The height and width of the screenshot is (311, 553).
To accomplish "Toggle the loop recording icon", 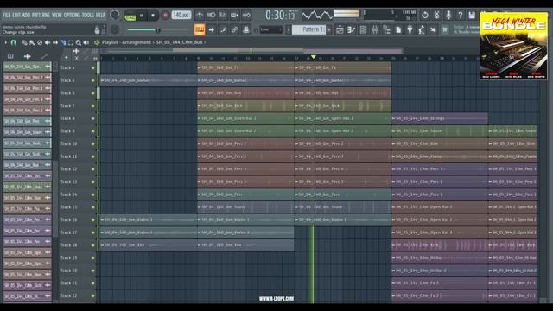I will click(x=246, y=16).
